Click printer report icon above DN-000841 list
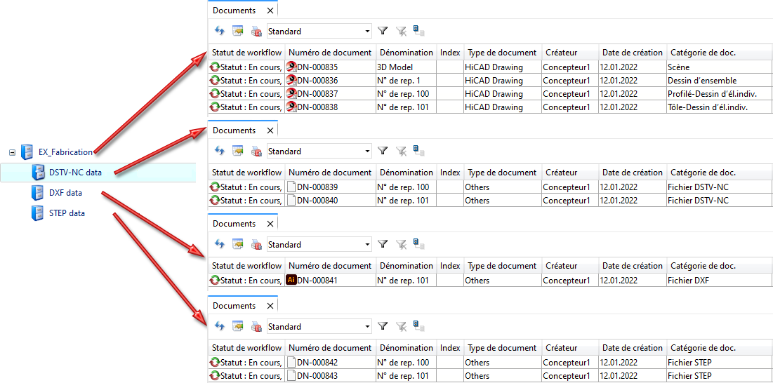The image size is (773, 383). [x=256, y=244]
